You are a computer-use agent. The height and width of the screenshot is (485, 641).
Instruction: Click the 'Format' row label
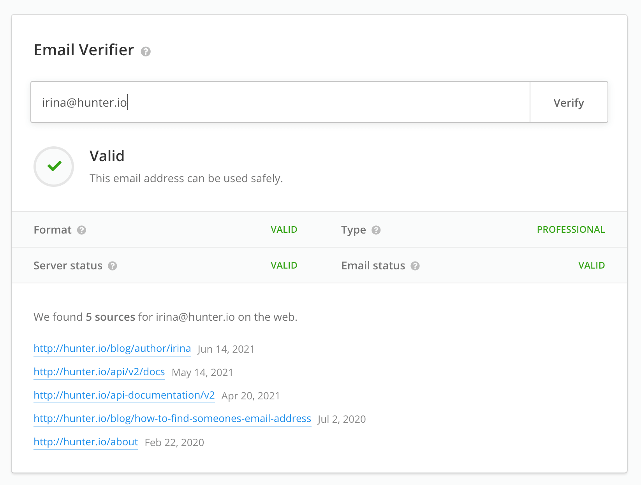pos(53,230)
